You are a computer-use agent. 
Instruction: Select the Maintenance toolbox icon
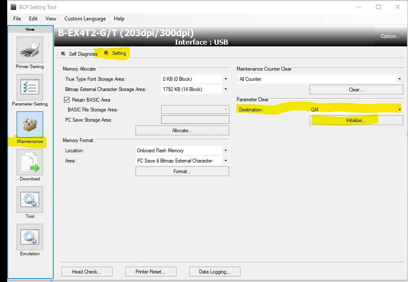30,125
